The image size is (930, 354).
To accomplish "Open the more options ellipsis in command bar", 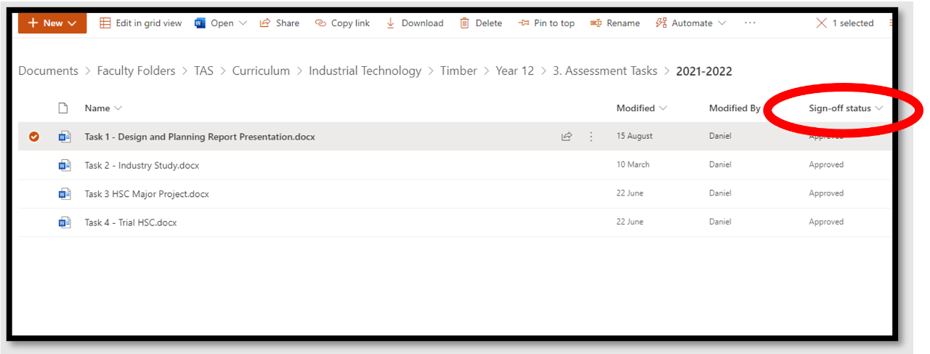I will [x=750, y=23].
